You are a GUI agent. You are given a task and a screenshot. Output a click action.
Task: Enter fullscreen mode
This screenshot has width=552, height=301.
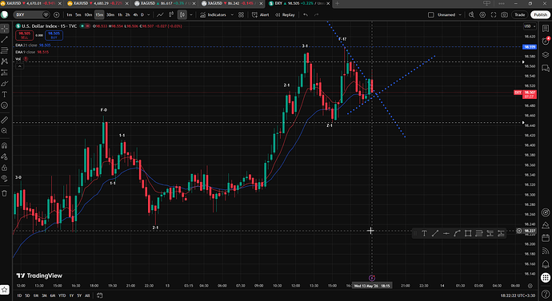click(x=494, y=14)
